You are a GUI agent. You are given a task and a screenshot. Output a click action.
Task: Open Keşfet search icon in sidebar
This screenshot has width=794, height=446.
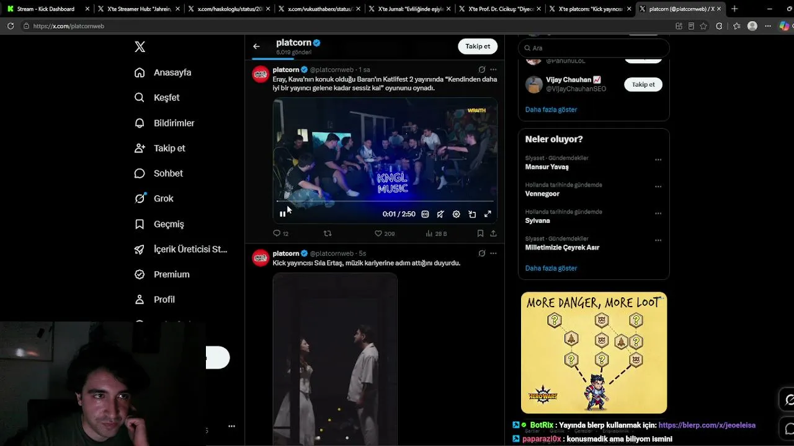coord(140,97)
